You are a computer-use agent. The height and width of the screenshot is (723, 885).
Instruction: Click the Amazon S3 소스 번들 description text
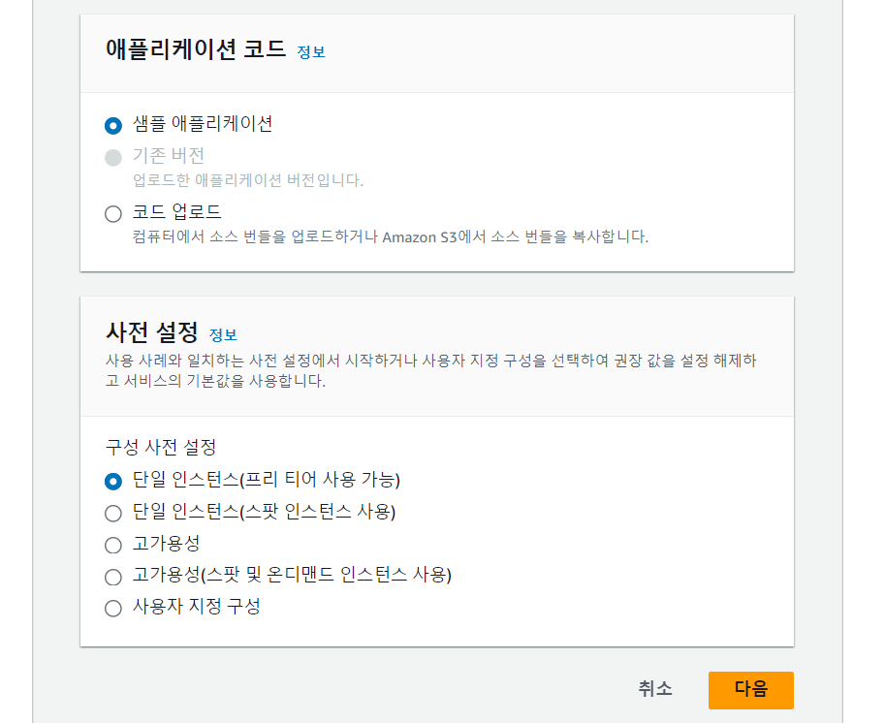tap(391, 236)
